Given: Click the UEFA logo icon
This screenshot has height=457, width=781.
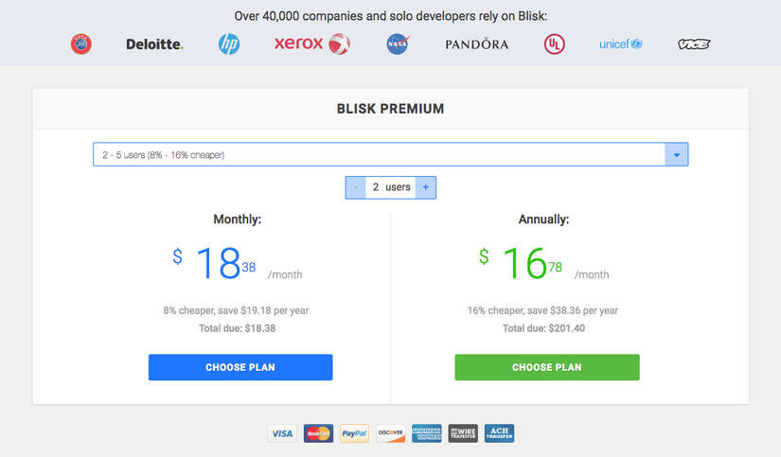Looking at the screenshot, I should click(81, 44).
